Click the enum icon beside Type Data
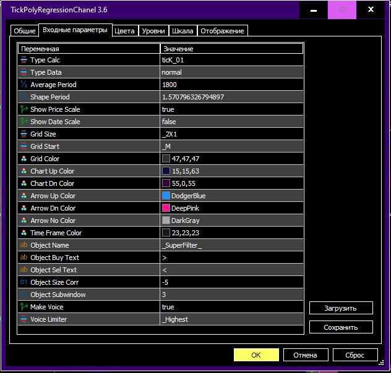The image size is (391, 373). coord(24,72)
